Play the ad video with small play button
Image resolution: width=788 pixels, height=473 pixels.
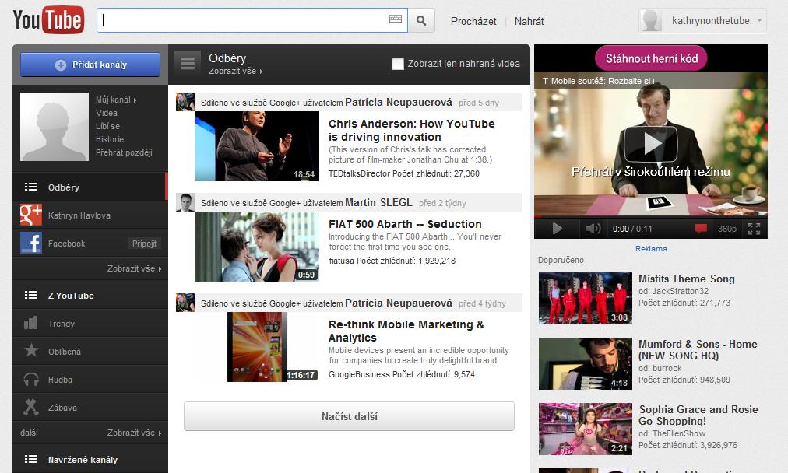[557, 229]
